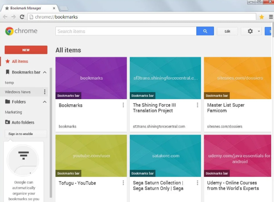Open options menu for Tofugu - YouTube card
The image size is (274, 202).
click(123, 183)
